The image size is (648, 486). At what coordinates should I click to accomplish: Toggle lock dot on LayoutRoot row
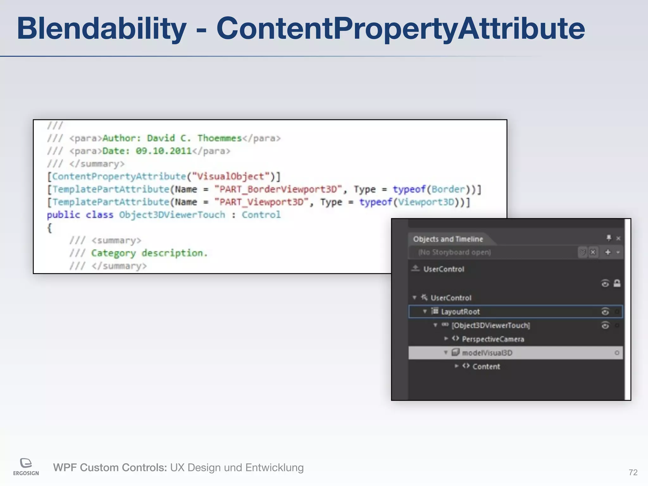pos(617,312)
